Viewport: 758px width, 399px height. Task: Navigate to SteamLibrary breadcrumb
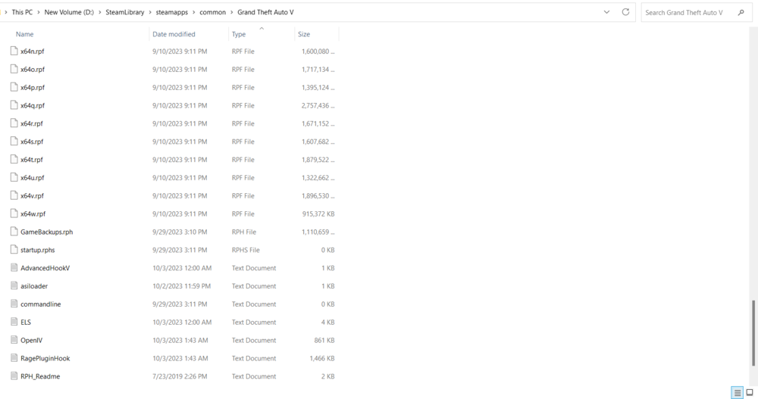(125, 12)
